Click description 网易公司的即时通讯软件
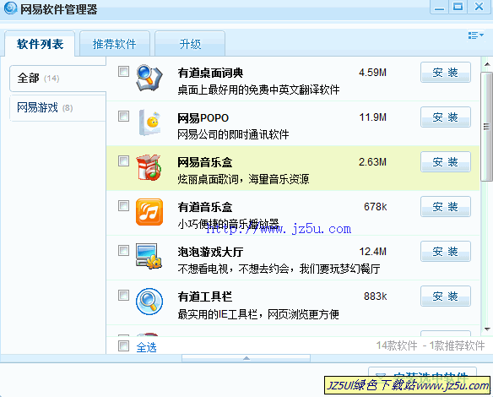This screenshot has height=397, width=493. [x=233, y=134]
